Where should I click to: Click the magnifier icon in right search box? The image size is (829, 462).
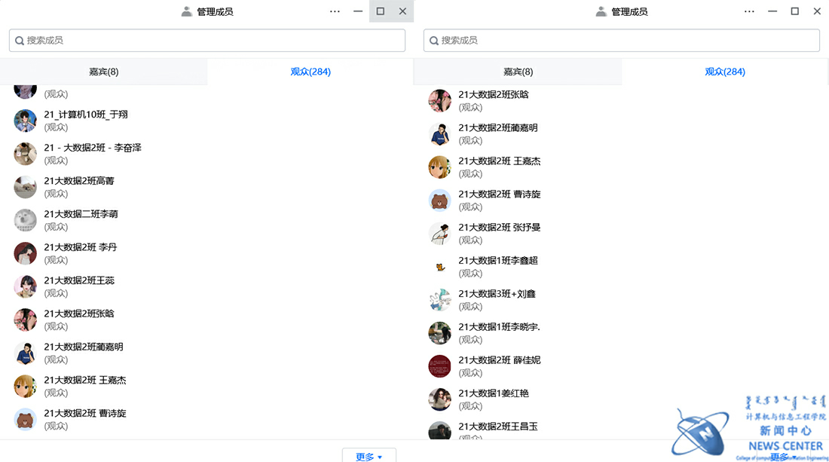[434, 41]
